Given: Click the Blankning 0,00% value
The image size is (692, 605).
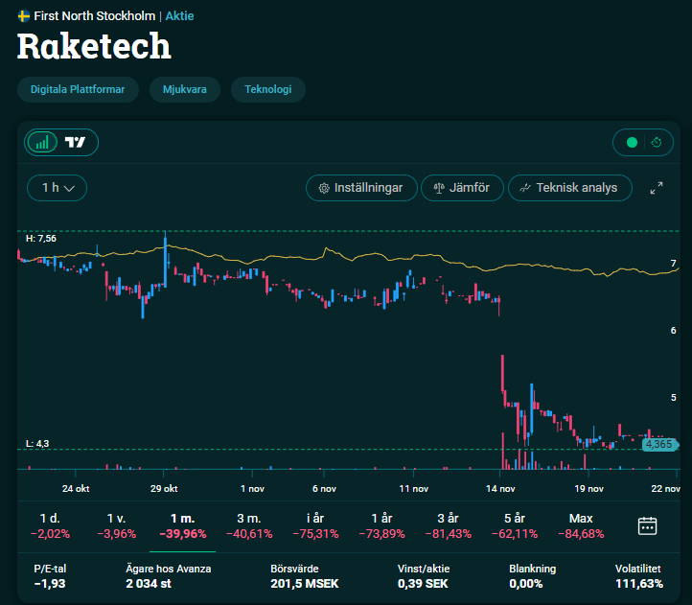Looking at the screenshot, I should click(x=525, y=584).
